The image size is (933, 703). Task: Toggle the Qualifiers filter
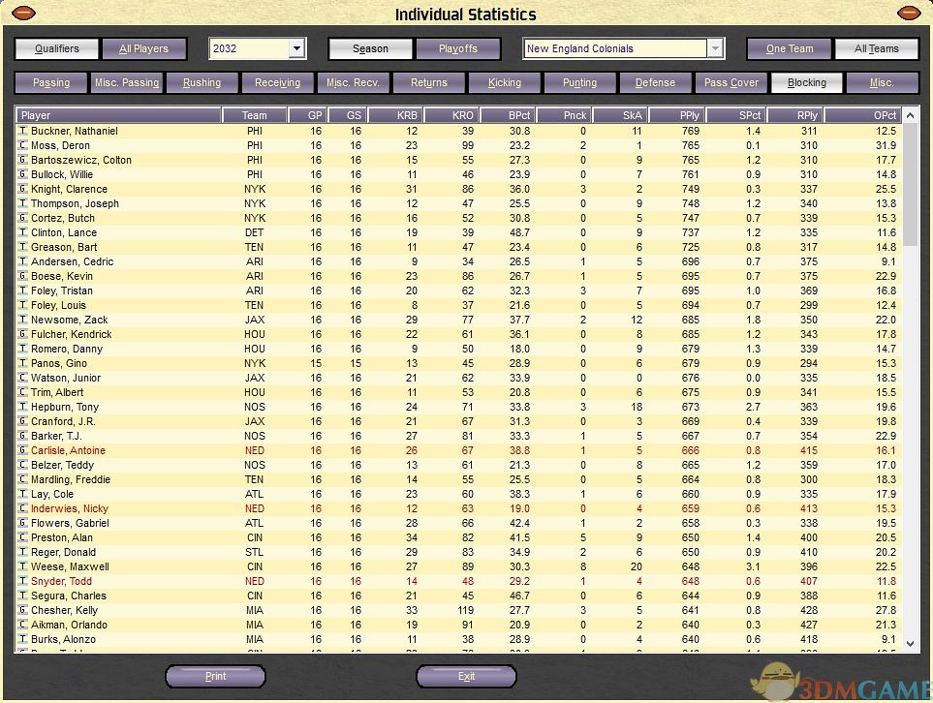tap(57, 48)
